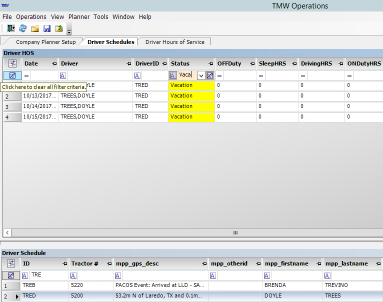Open filter operator for Tractor # column
The image size is (383, 302).
click(73, 275)
